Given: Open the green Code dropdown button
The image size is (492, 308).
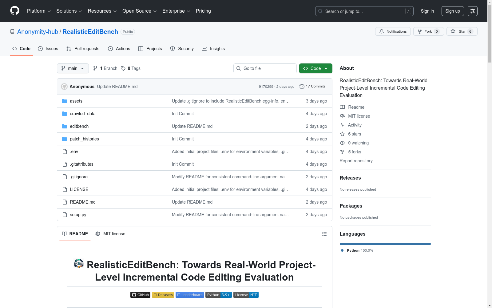Looking at the screenshot, I should (x=316, y=68).
